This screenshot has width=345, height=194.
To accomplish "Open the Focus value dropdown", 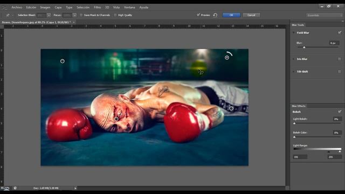I will click(x=74, y=15).
